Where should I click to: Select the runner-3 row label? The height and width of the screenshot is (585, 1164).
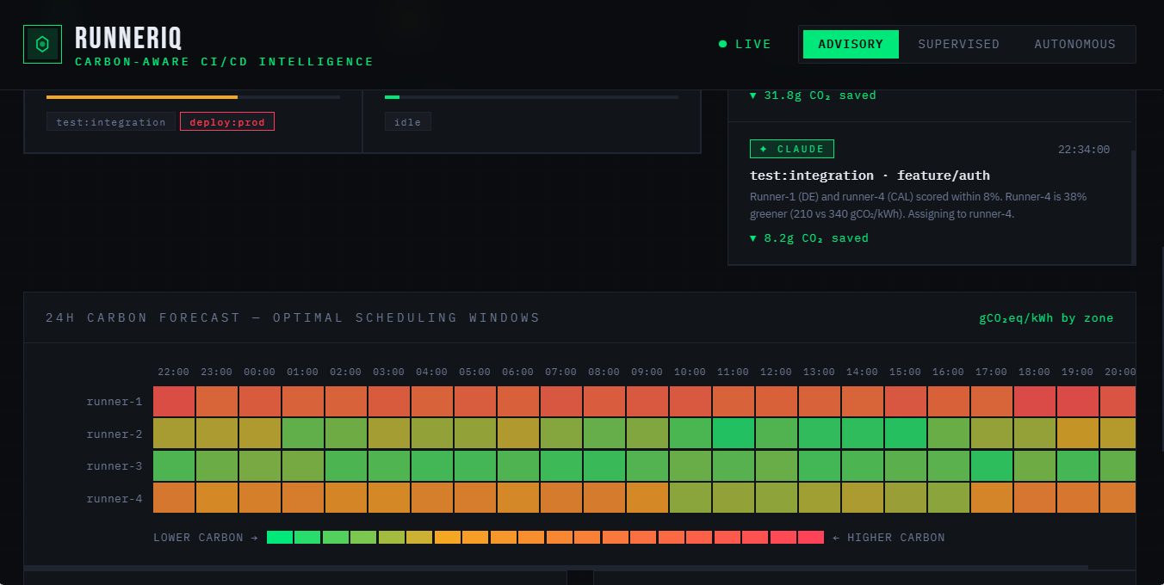pos(115,466)
